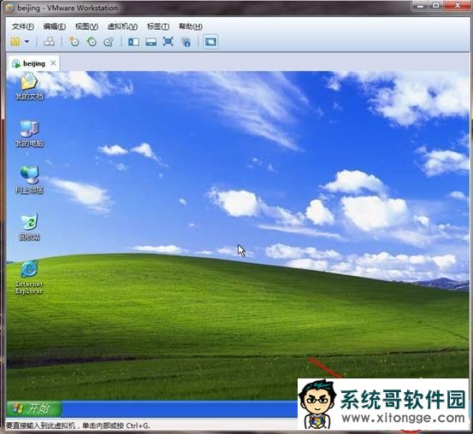Image resolution: width=473 pixels, height=434 pixels.
Task: Click the Send Ctrl+Alt+Del toolbar icon
Action: (49, 42)
